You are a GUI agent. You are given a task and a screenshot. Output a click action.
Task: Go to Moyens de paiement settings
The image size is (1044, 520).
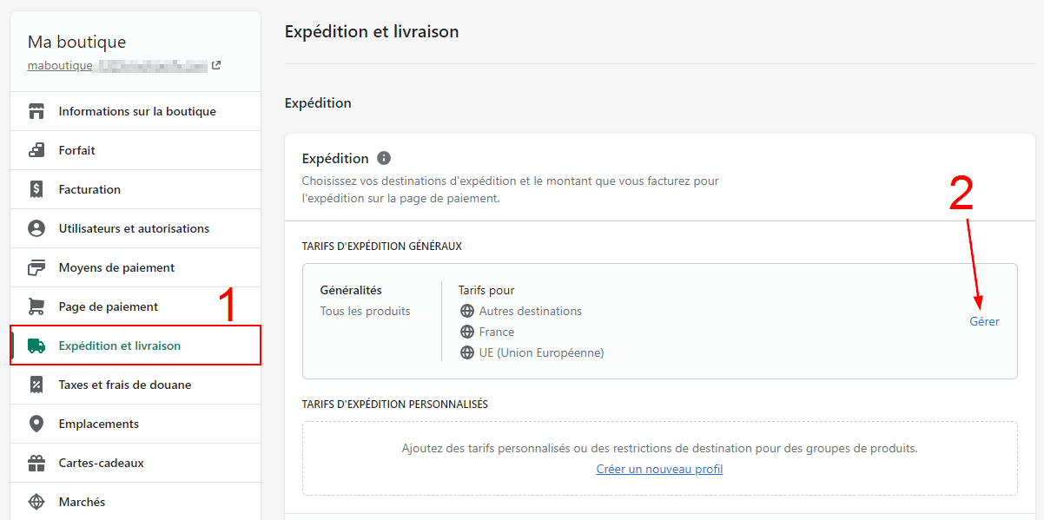coord(116,267)
